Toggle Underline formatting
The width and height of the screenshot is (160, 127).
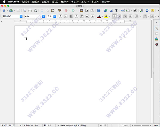tap(71, 16)
